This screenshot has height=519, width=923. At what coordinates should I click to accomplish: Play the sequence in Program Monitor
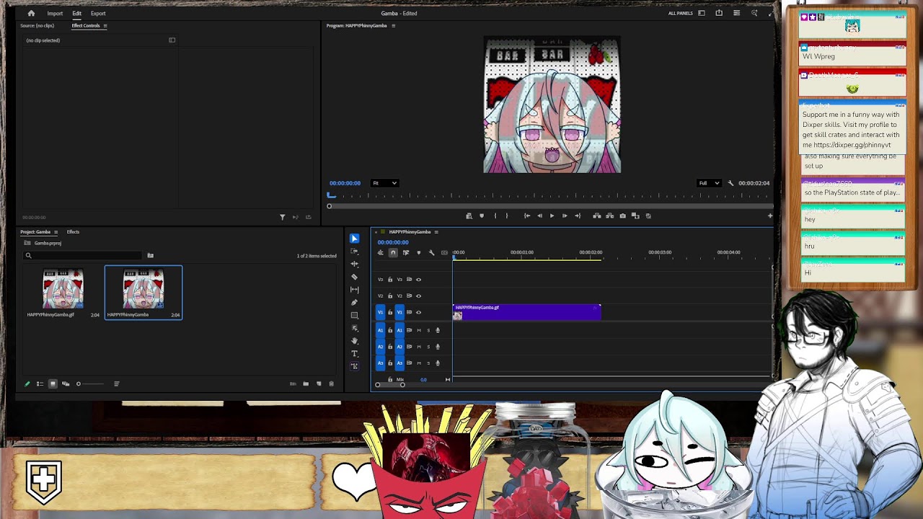point(552,216)
